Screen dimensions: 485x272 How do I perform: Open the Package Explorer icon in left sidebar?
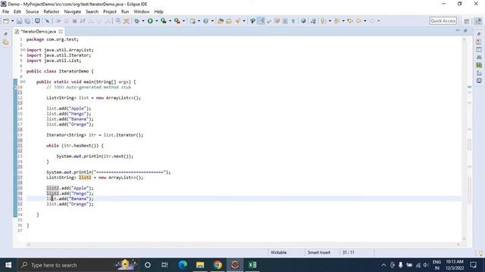click(x=5, y=42)
